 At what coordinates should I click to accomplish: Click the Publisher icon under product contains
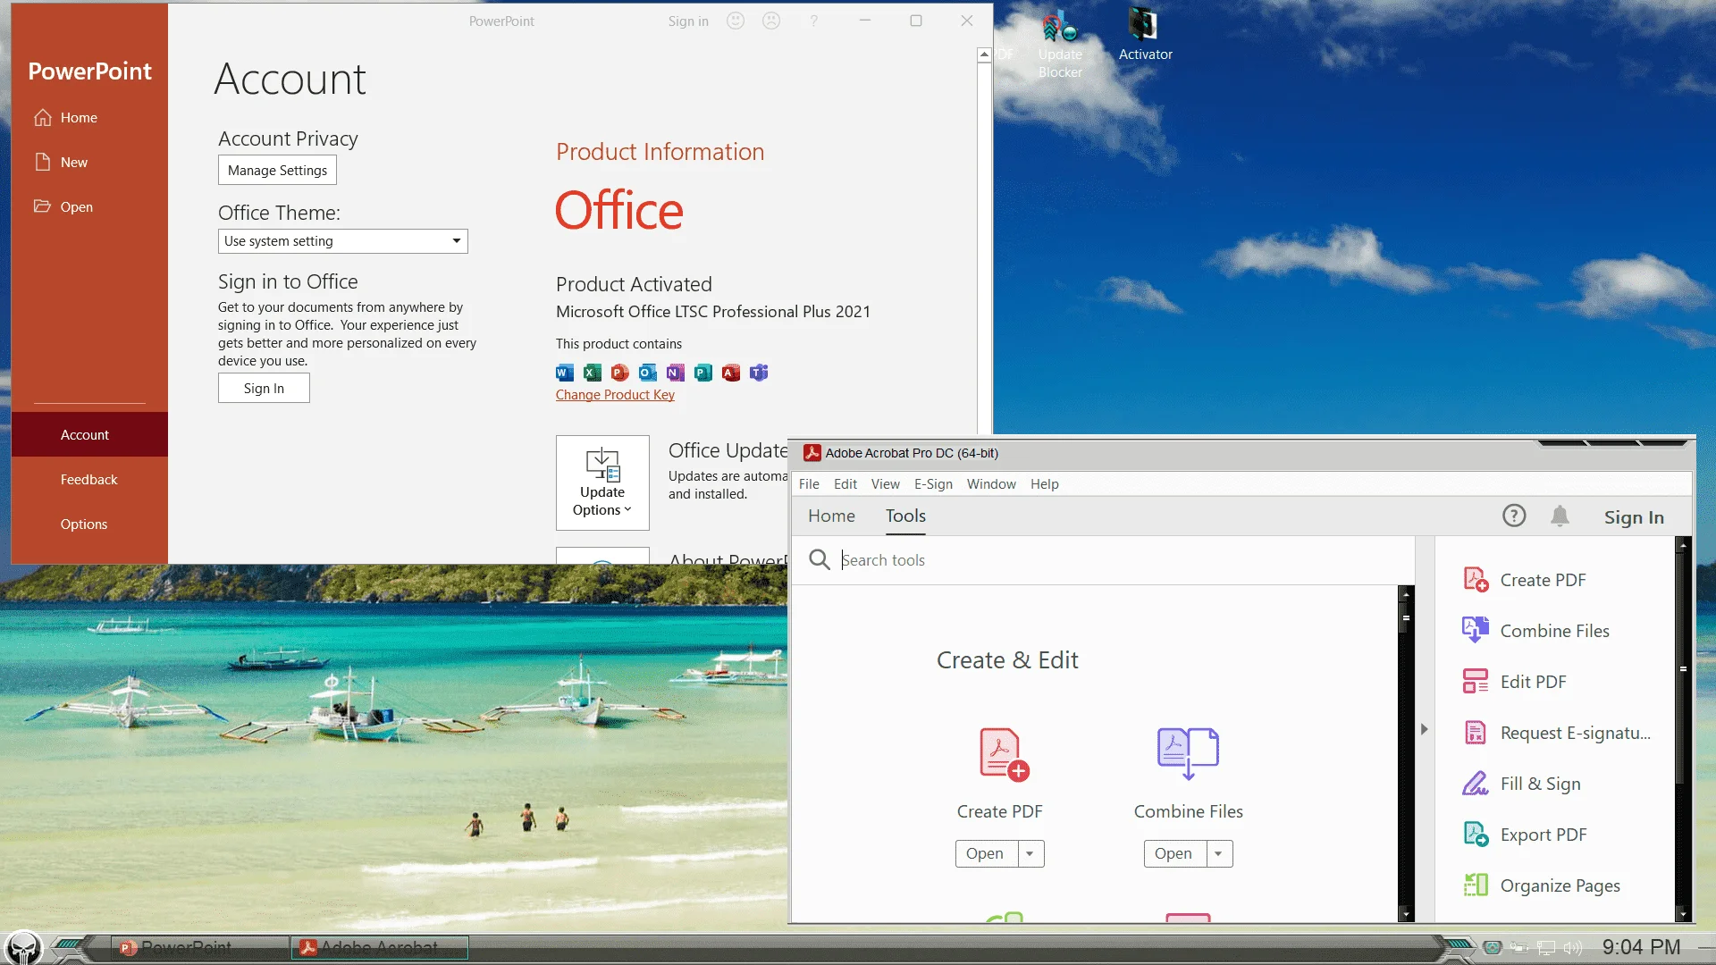point(703,373)
